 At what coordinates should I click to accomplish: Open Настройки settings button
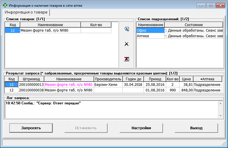tap(141, 128)
